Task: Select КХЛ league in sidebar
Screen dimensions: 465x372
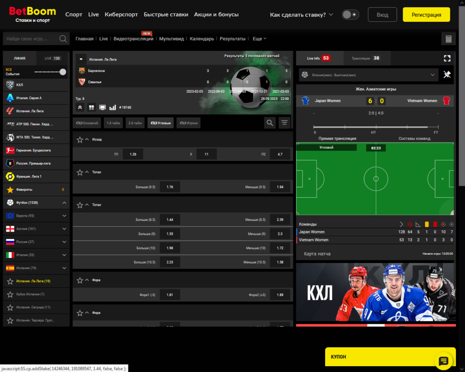Action: [x=36, y=85]
